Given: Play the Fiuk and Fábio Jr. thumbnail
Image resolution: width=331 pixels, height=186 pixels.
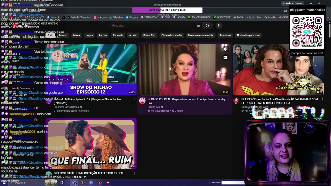Looking at the screenshot, I should [279, 70].
